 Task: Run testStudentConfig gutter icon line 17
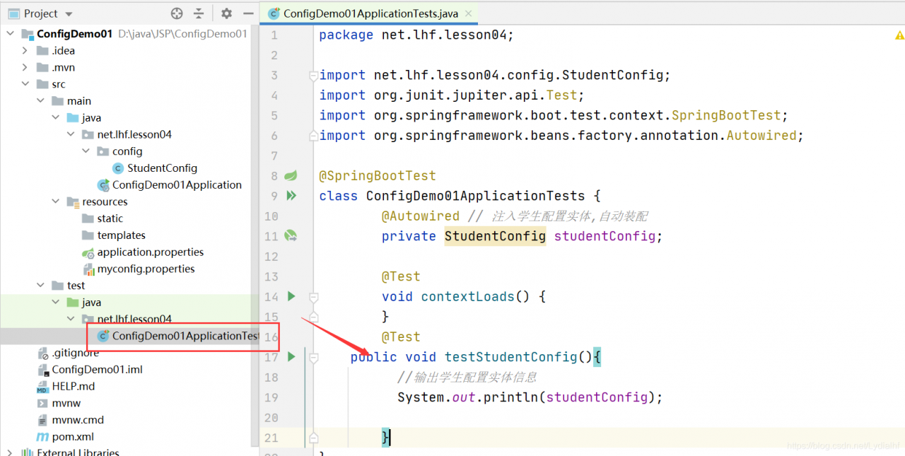[x=291, y=357]
